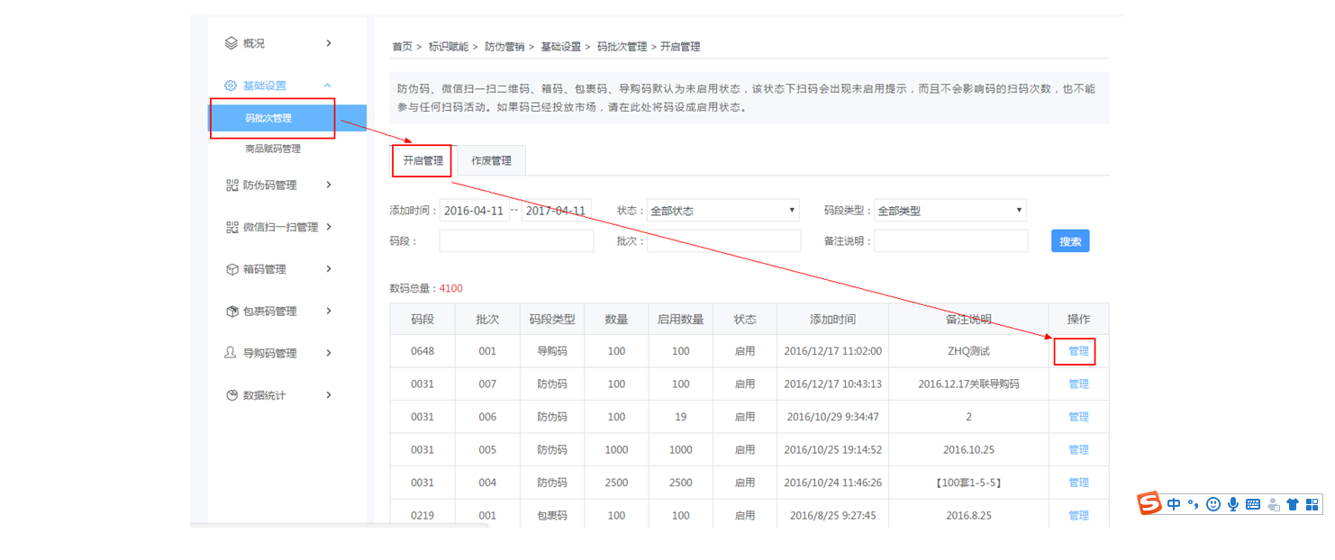Open Sogou IME emoji smiley panel

click(1213, 504)
